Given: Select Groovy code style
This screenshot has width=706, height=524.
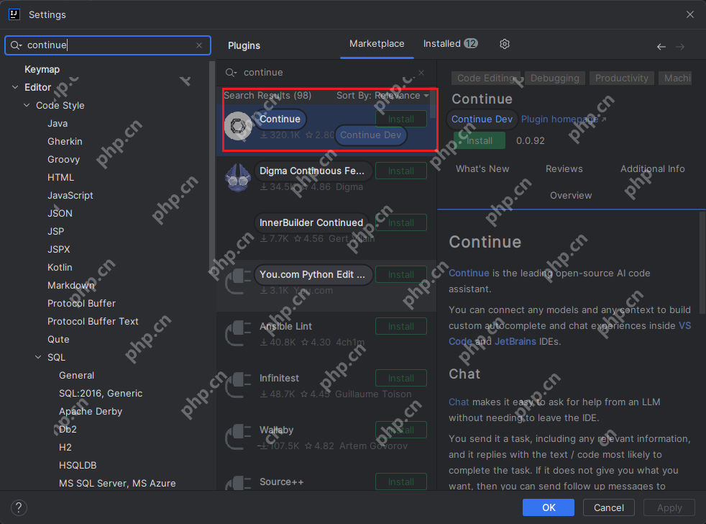Looking at the screenshot, I should coord(63,159).
